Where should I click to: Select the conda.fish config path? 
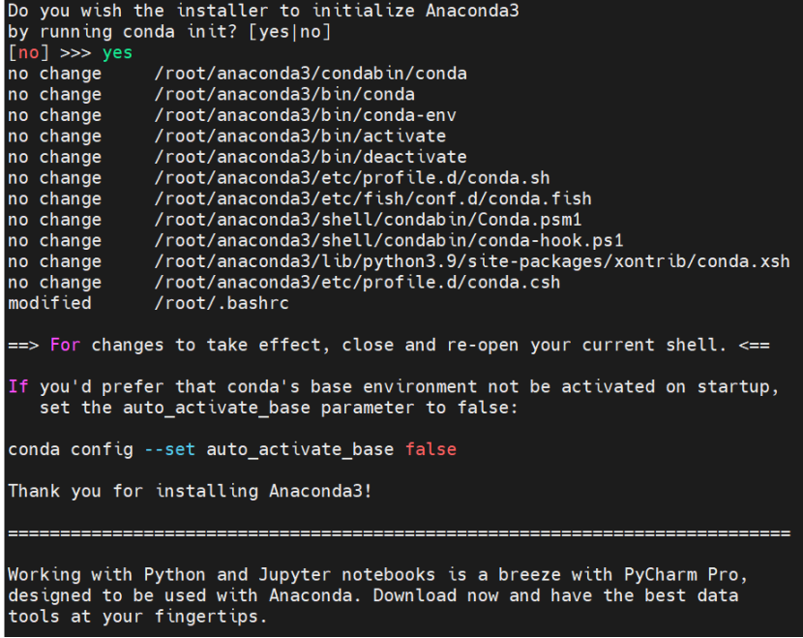point(372,199)
